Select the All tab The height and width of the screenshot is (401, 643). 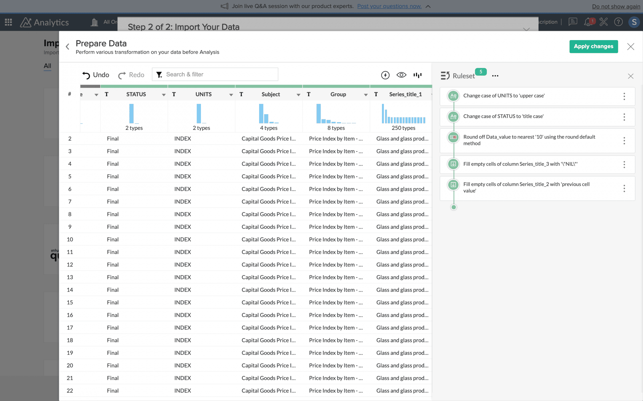tap(47, 66)
